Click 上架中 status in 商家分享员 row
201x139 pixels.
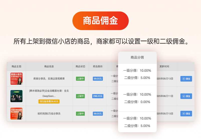click(x=80, y=79)
